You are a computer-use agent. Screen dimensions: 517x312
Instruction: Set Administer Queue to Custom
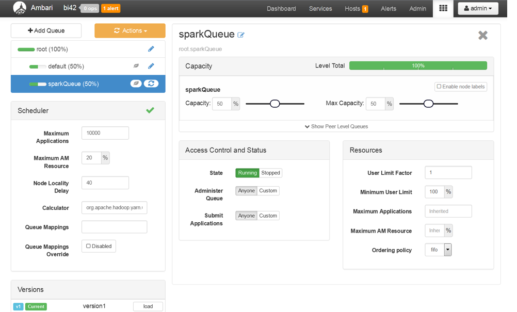(268, 190)
